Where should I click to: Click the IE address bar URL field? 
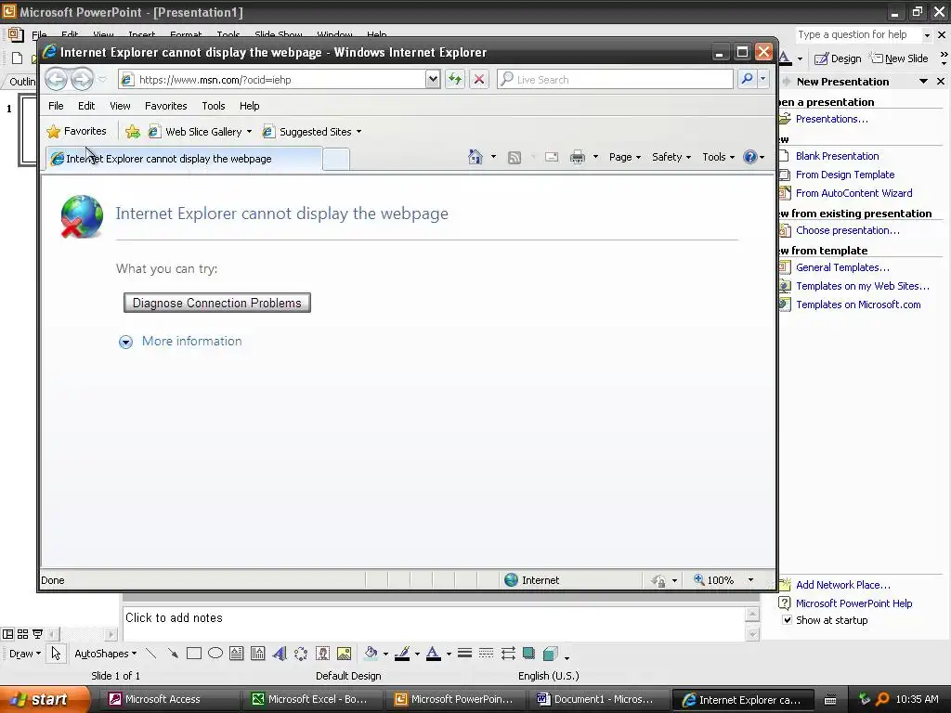272,80
